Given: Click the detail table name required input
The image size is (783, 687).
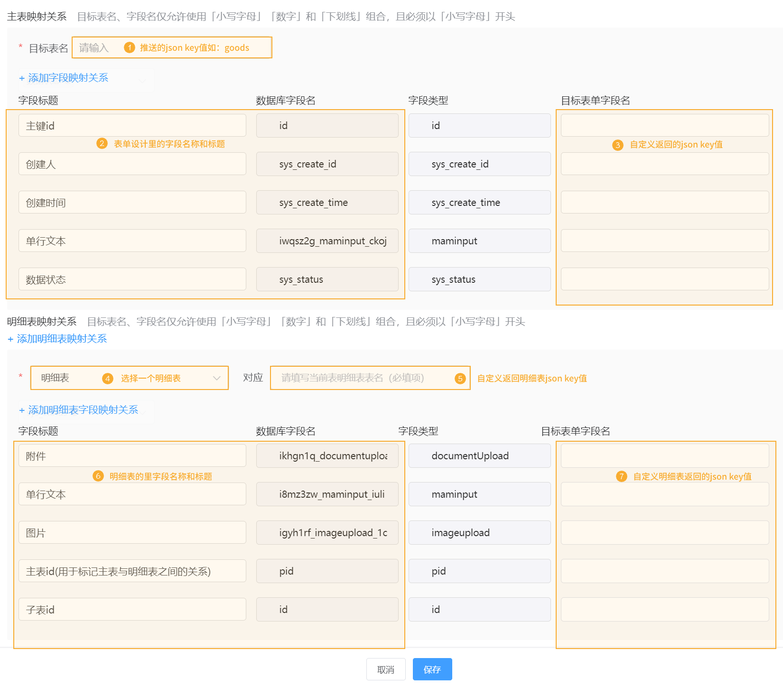Looking at the screenshot, I should pyautogui.click(x=361, y=378).
